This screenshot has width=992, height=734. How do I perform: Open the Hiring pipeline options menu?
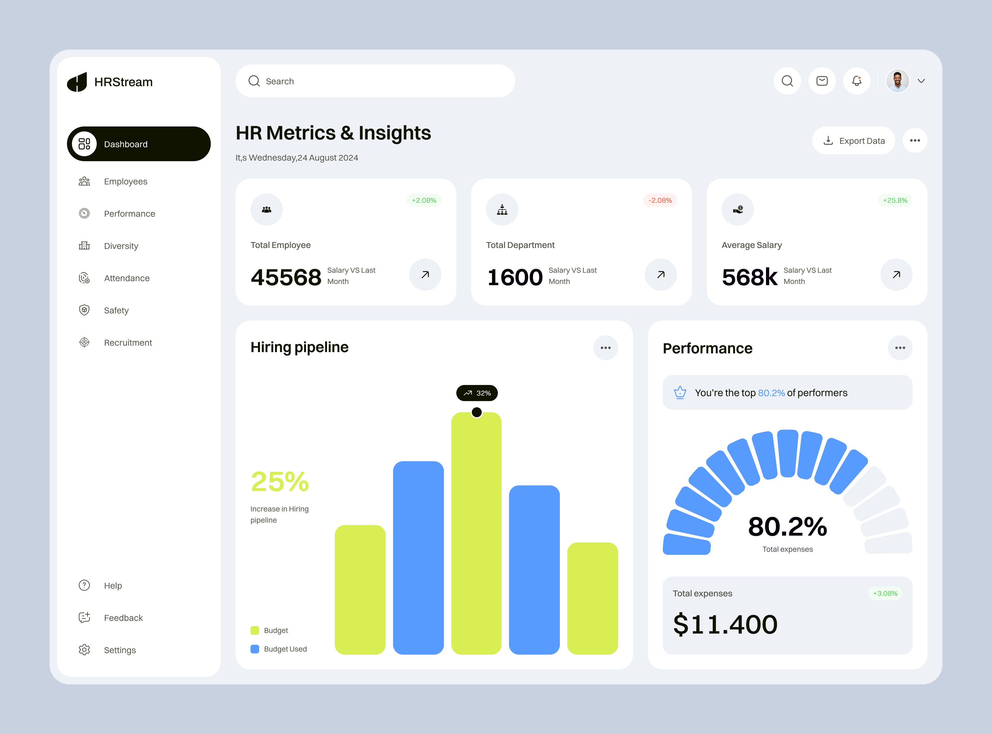coord(605,348)
